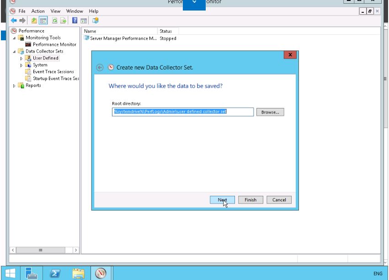
Task: Click the Forward arrow toolbar icon
Action: pyautogui.click(x=22, y=21)
